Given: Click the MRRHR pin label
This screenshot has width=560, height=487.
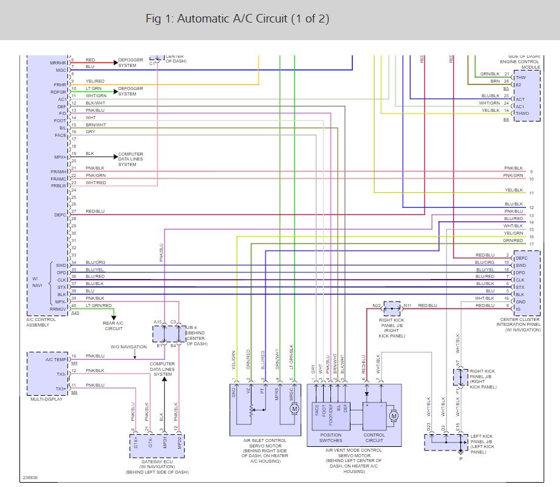Looking at the screenshot, I should (x=58, y=63).
